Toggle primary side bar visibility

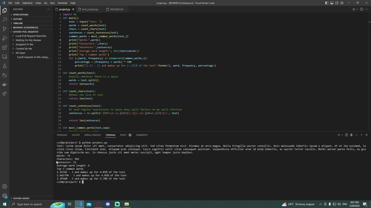[327, 3]
